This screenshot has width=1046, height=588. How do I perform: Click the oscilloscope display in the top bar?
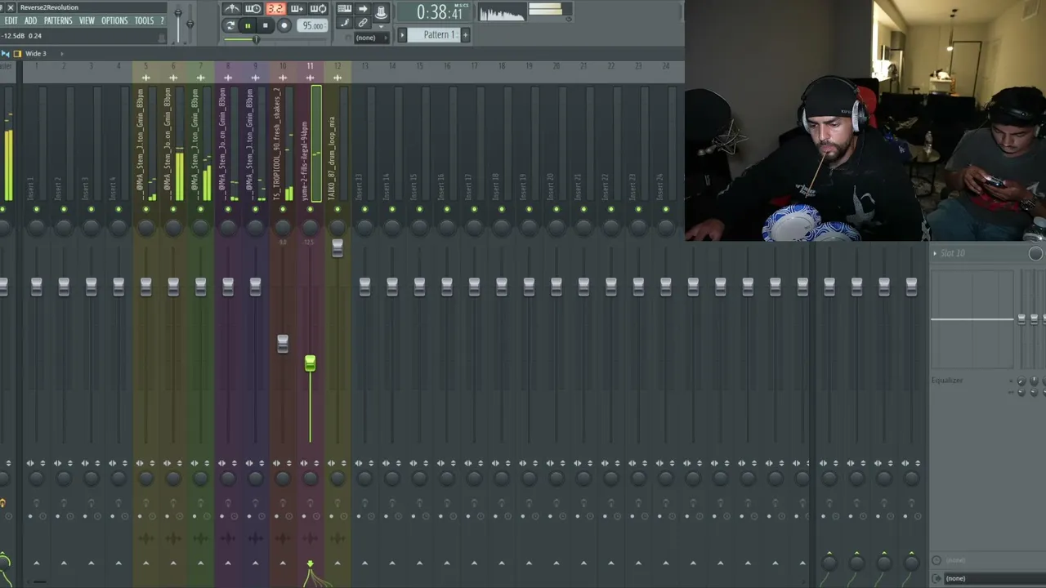pyautogui.click(x=502, y=12)
